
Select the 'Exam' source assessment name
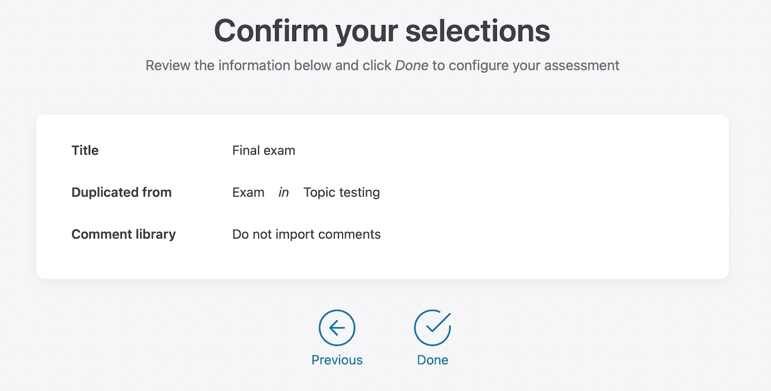coord(248,193)
